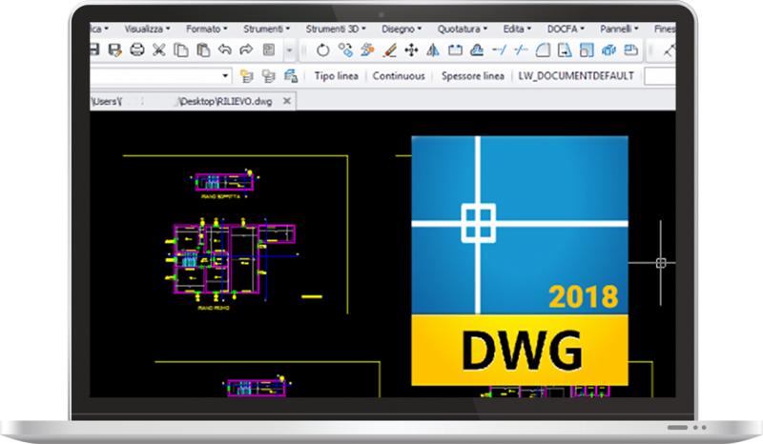Image resolution: width=763 pixels, height=444 pixels.
Task: Select the Extend tool with dashed line
Action: pos(499,50)
